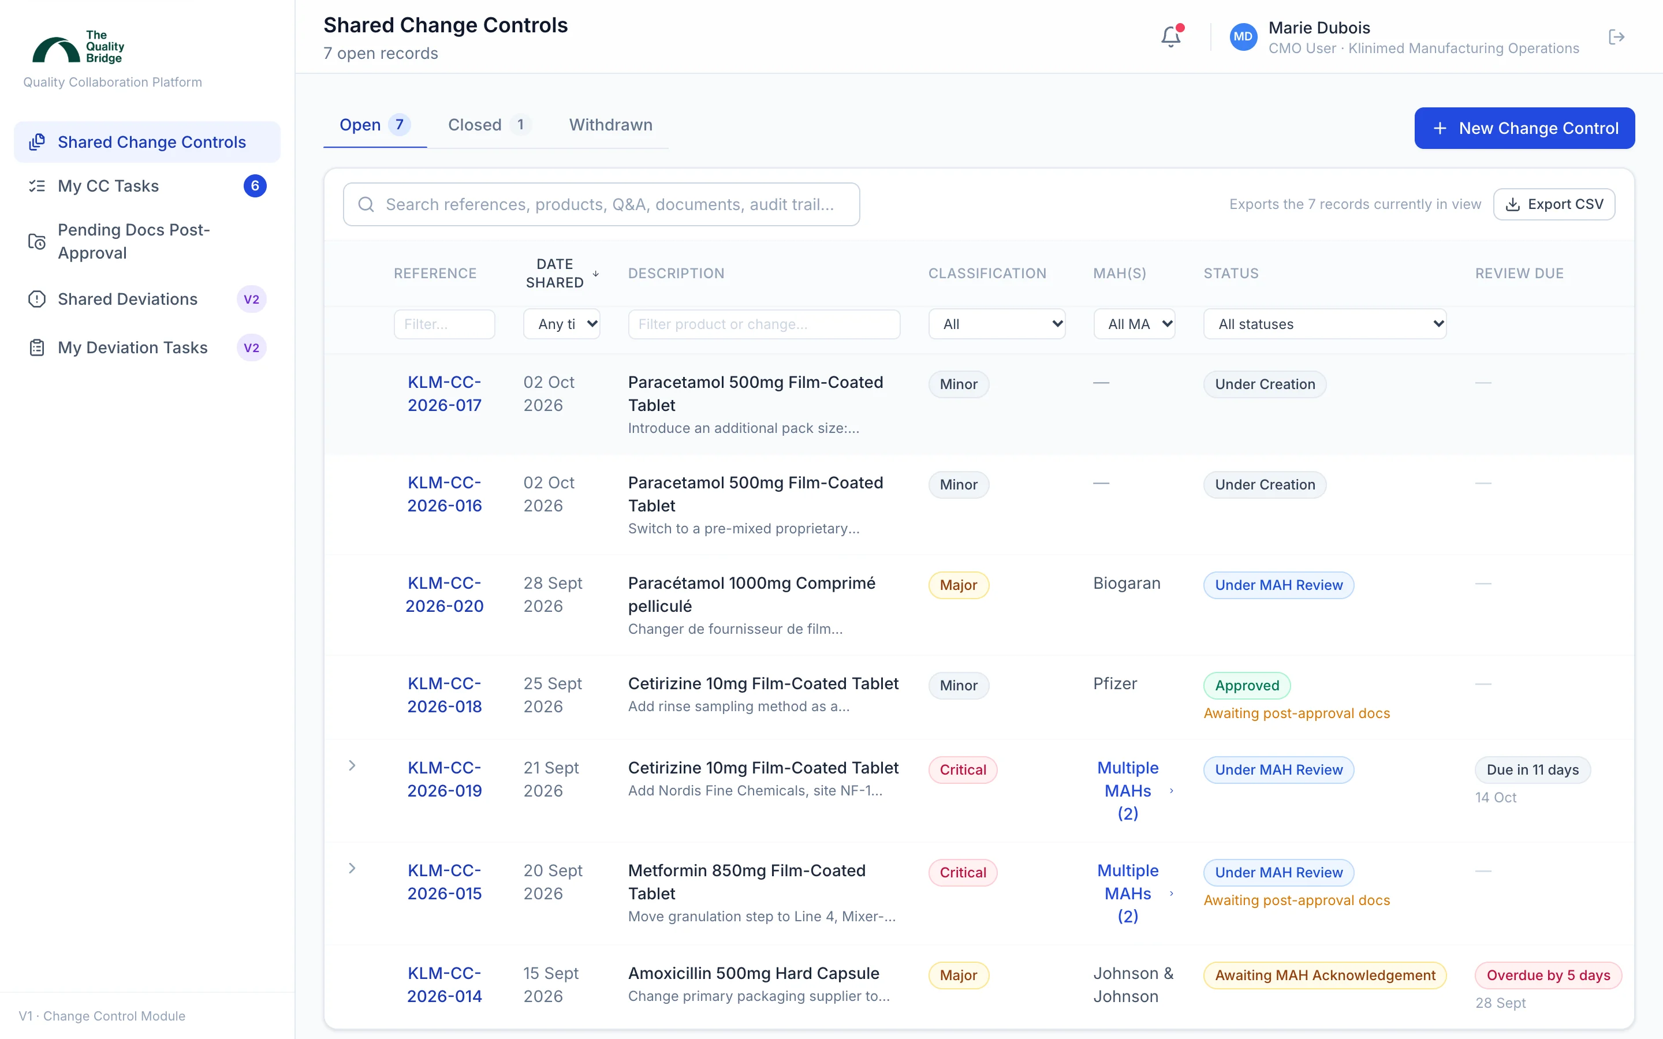Click the global search field
The height and width of the screenshot is (1039, 1663).
601,204
